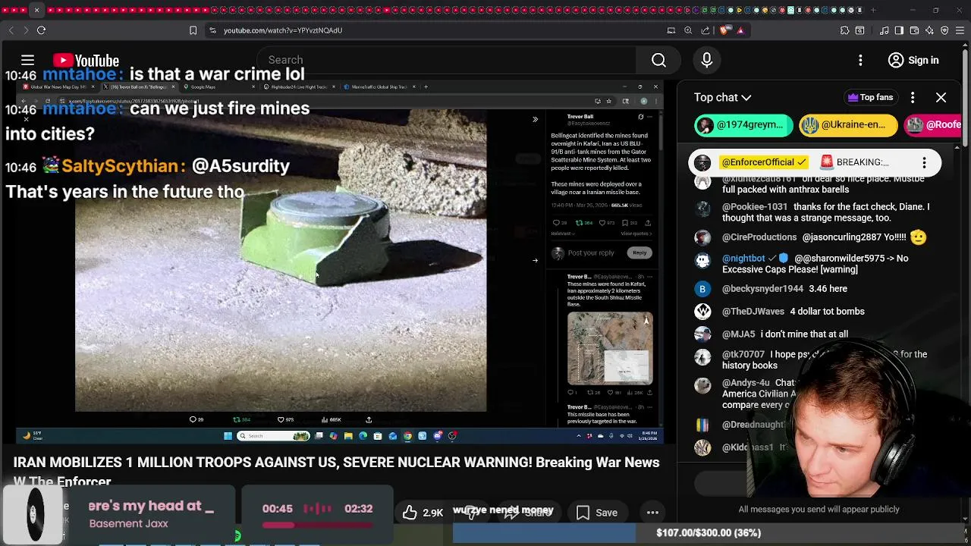Open the browser extensions puzzle icon
The width and height of the screenshot is (971, 546).
point(844,30)
